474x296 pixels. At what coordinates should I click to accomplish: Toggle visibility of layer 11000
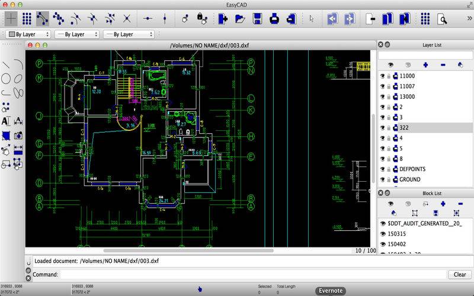382,76
